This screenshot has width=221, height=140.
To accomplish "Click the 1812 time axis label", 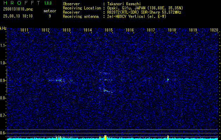I will [46, 30].
